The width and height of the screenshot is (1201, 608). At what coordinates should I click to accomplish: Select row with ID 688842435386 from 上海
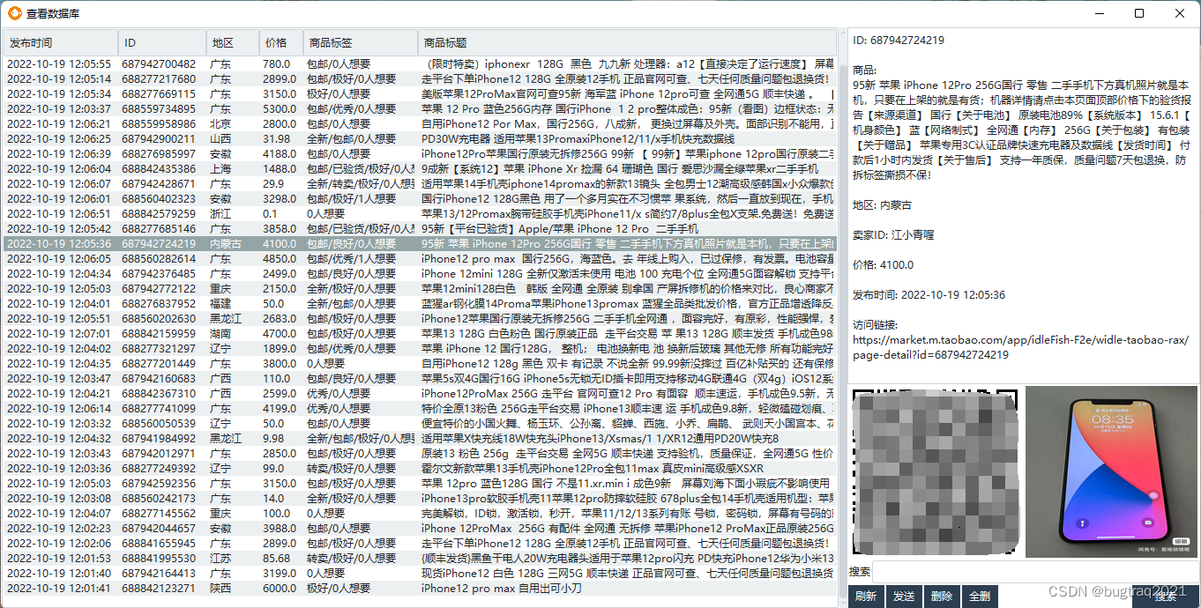pyautogui.click(x=419, y=169)
